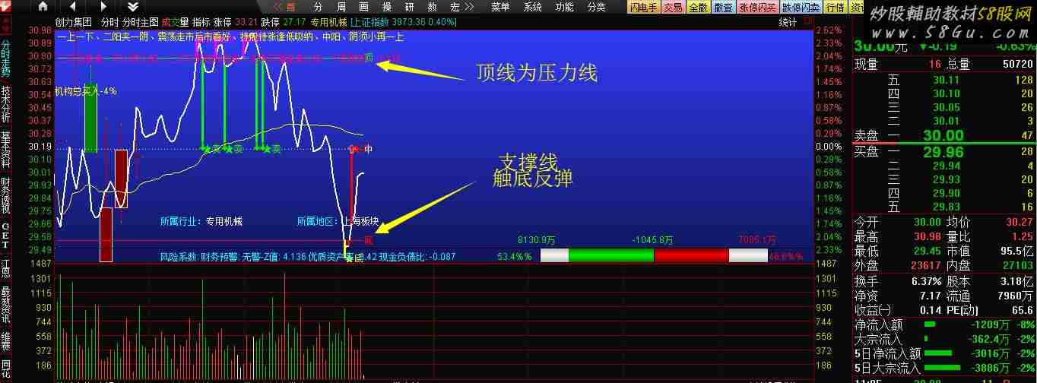Open the 最新资讯 sidebar tab

[x=5, y=305]
